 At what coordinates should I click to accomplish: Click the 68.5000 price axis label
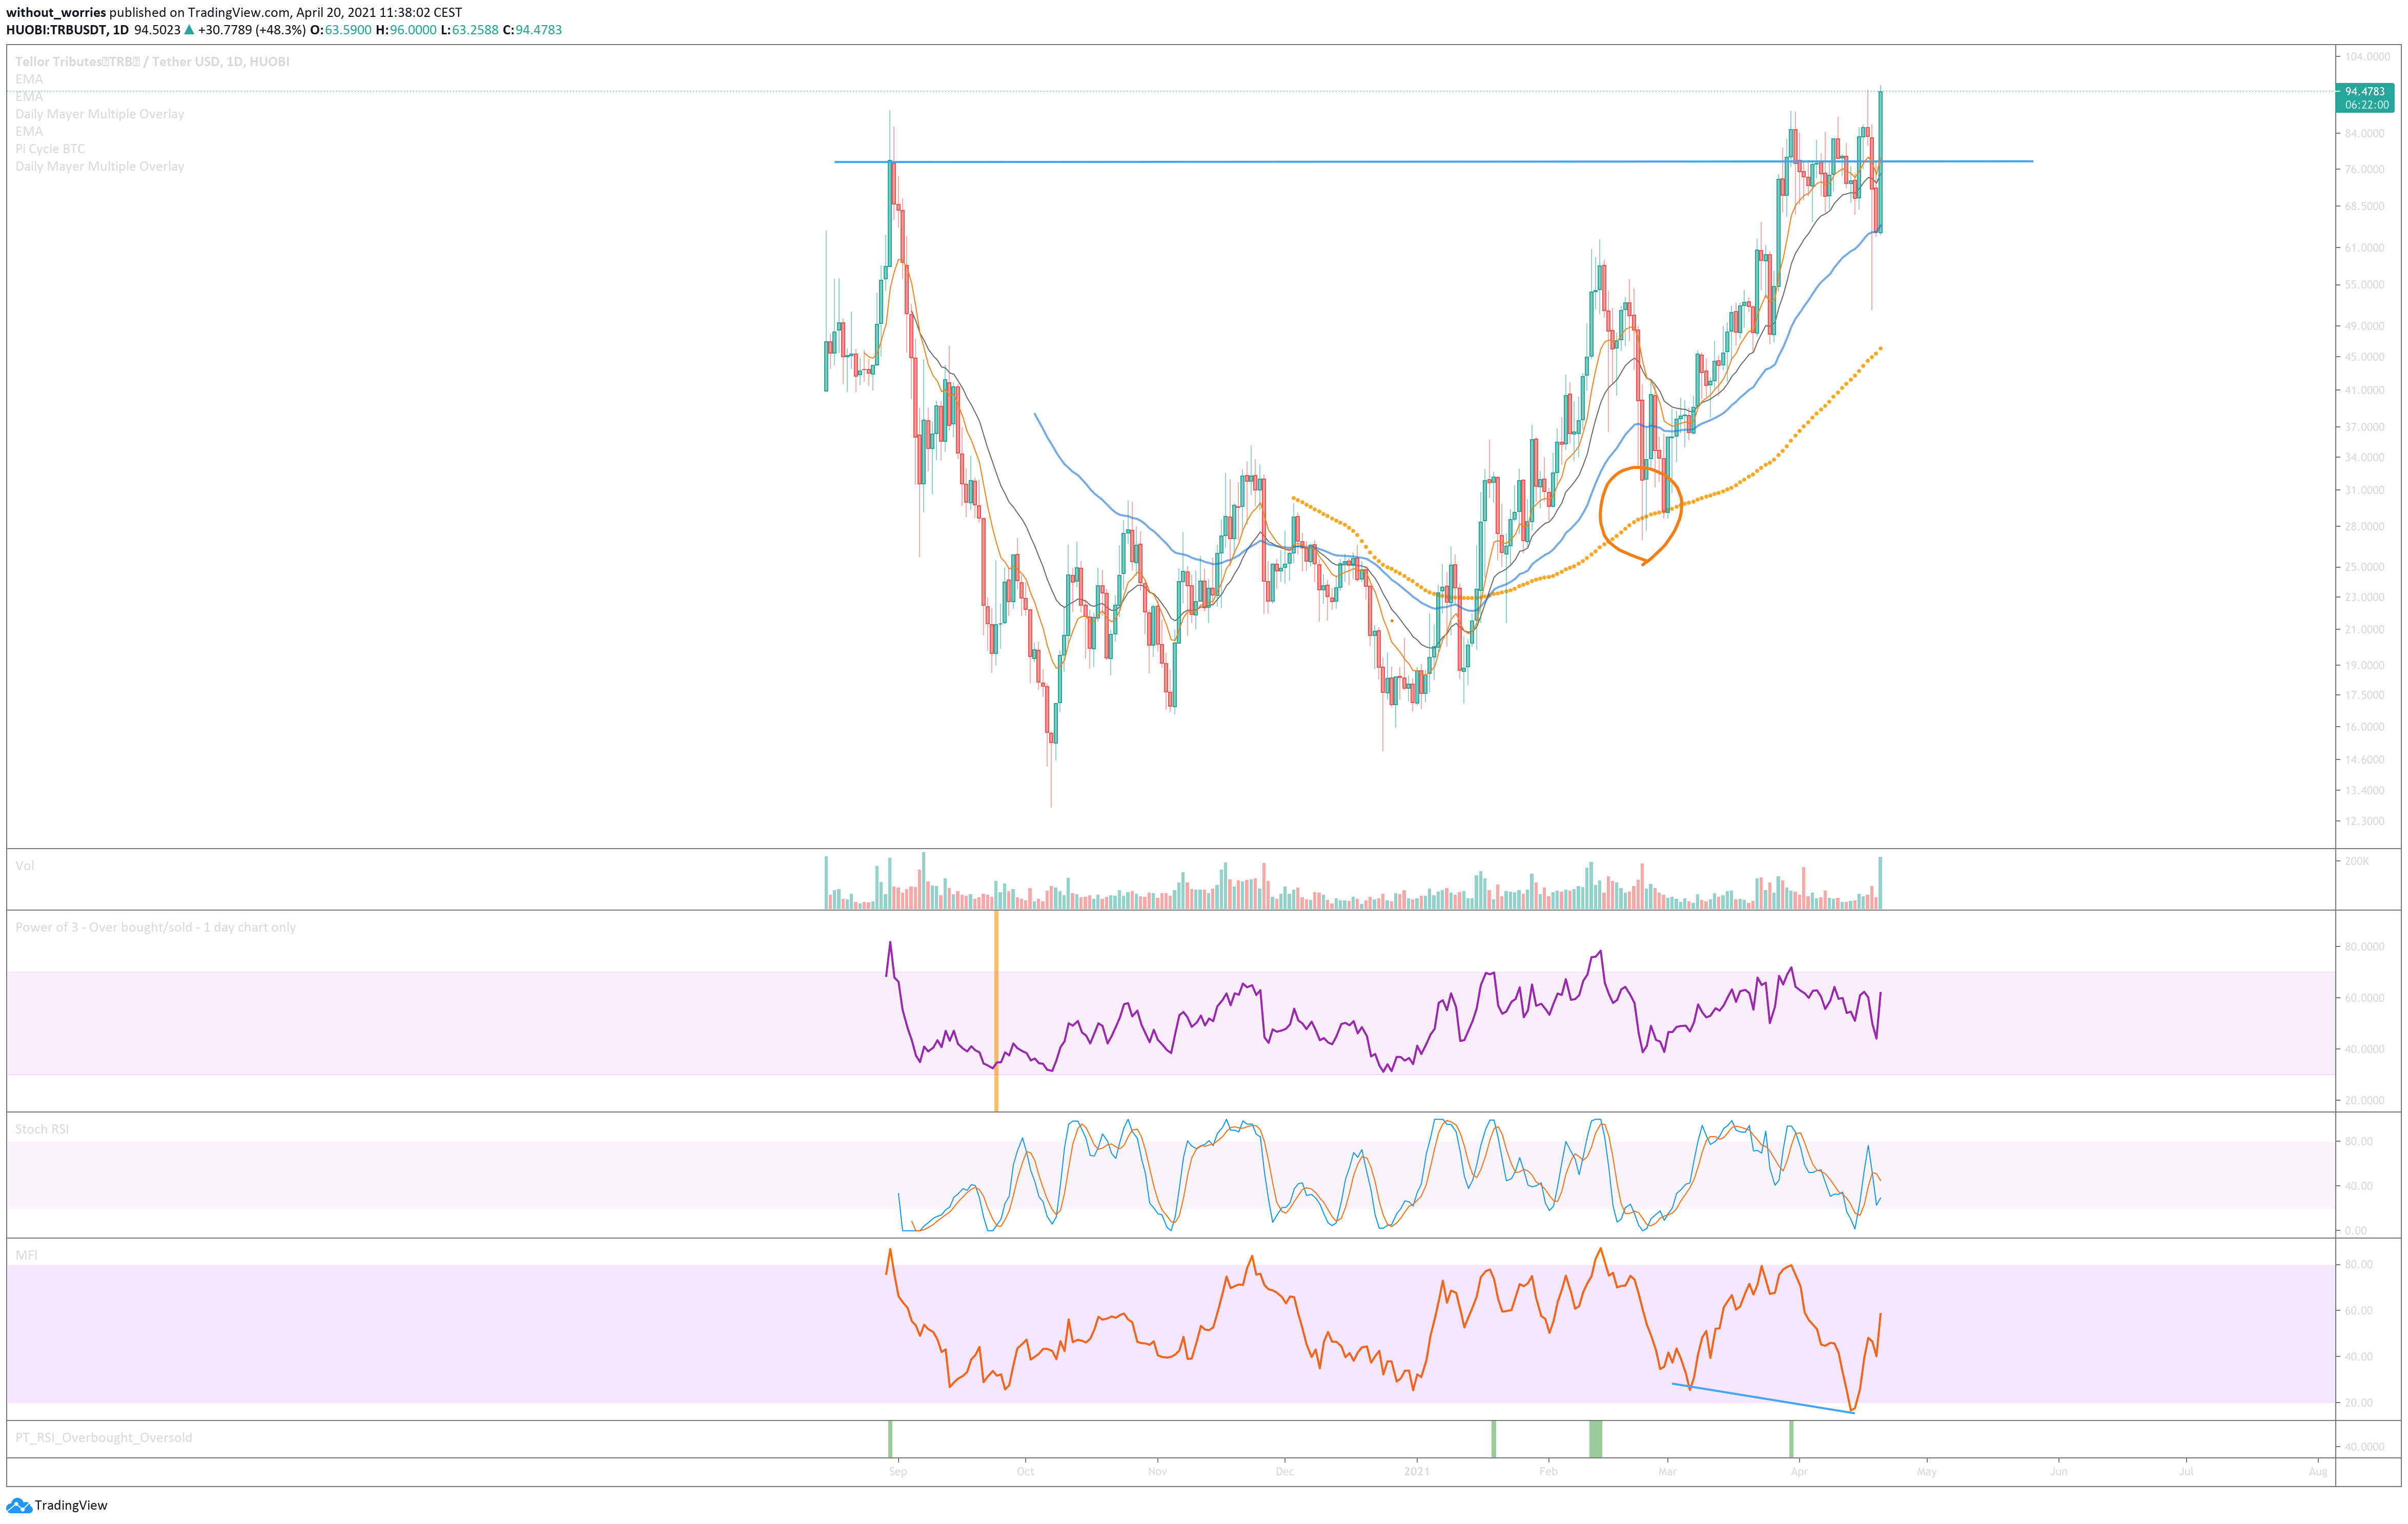coord(2365,207)
